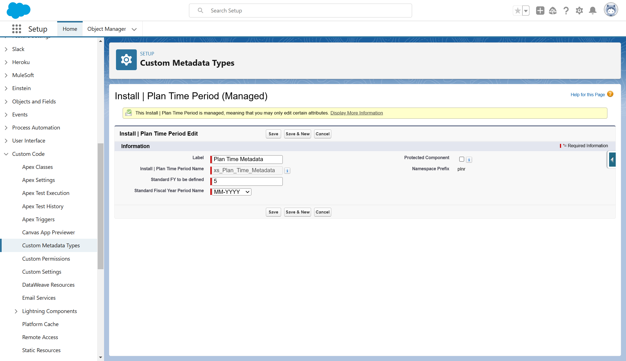Viewport: 626px width, 361px height.
Task: Open Standard Fiscal Year Period Name dropdown
Action: coord(232,192)
